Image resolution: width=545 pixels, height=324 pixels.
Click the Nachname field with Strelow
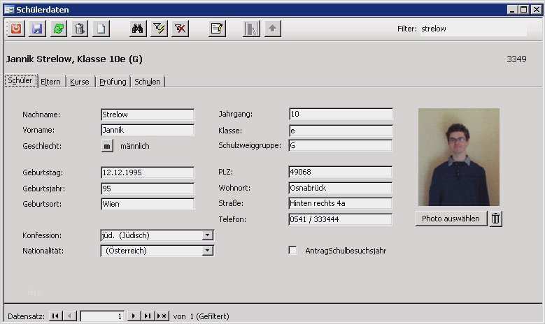point(148,115)
